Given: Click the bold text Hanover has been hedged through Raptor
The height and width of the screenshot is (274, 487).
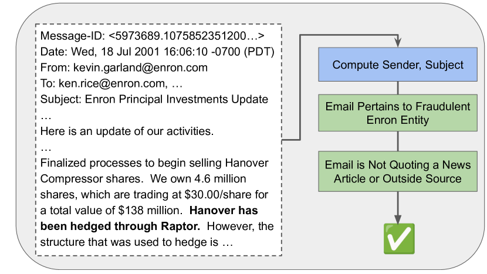Looking at the screenshot, I should coord(149,218).
